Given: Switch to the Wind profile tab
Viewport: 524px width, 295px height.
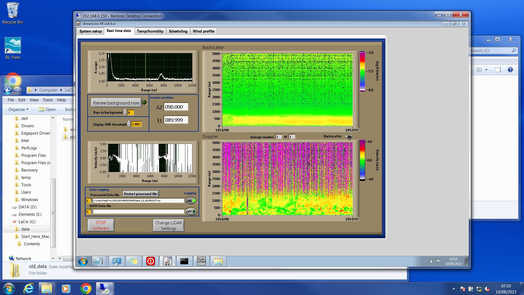Looking at the screenshot, I should (x=203, y=31).
